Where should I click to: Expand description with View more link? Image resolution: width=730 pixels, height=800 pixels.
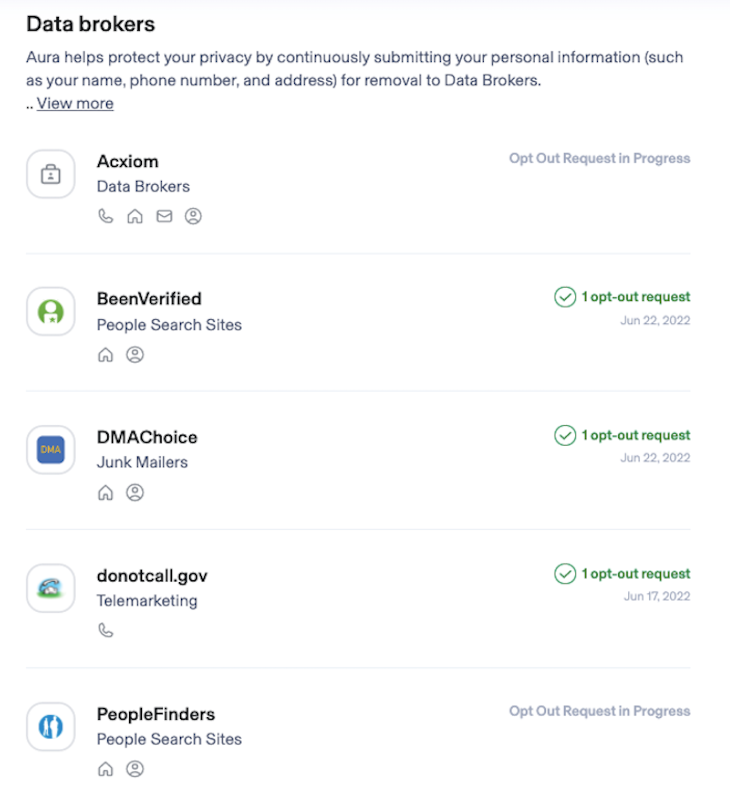click(x=75, y=104)
